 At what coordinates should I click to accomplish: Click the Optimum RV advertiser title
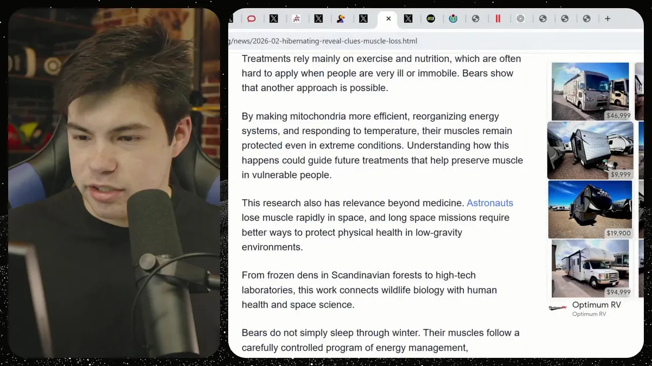[x=596, y=305]
